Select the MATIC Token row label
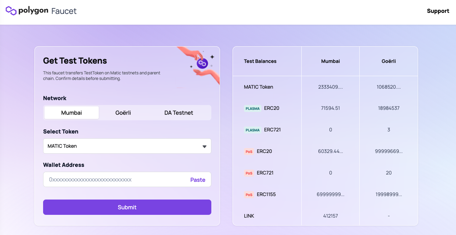This screenshot has height=235, width=456. click(x=259, y=87)
